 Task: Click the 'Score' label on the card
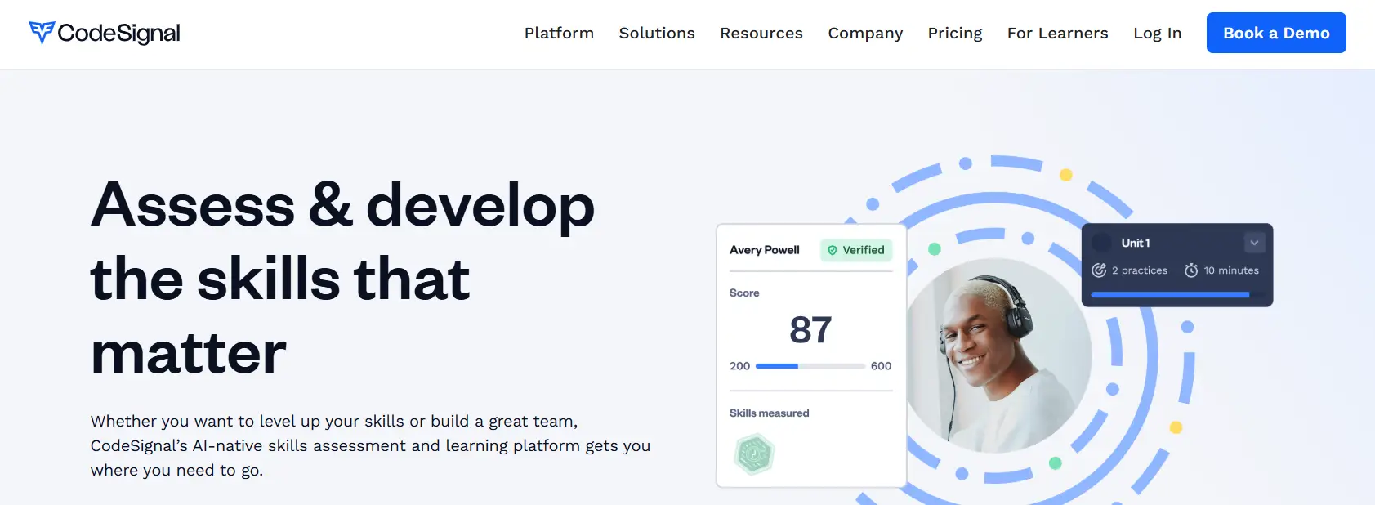744,293
